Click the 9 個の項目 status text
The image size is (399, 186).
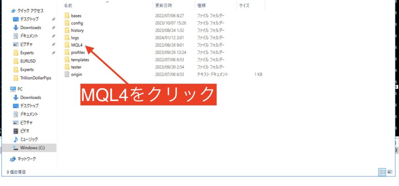tap(16, 172)
